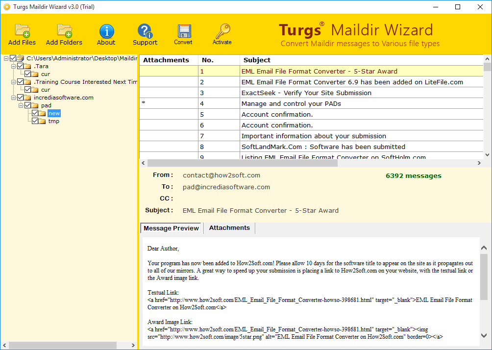Click the tmp folder icon

[42, 121]
